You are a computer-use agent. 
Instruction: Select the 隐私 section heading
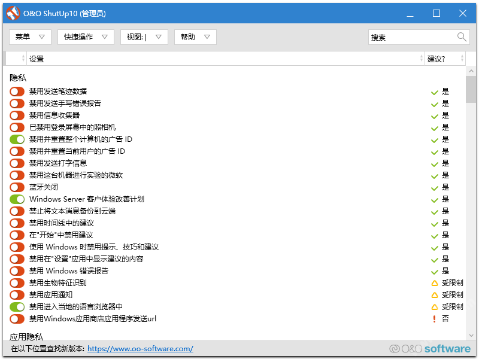(18, 78)
